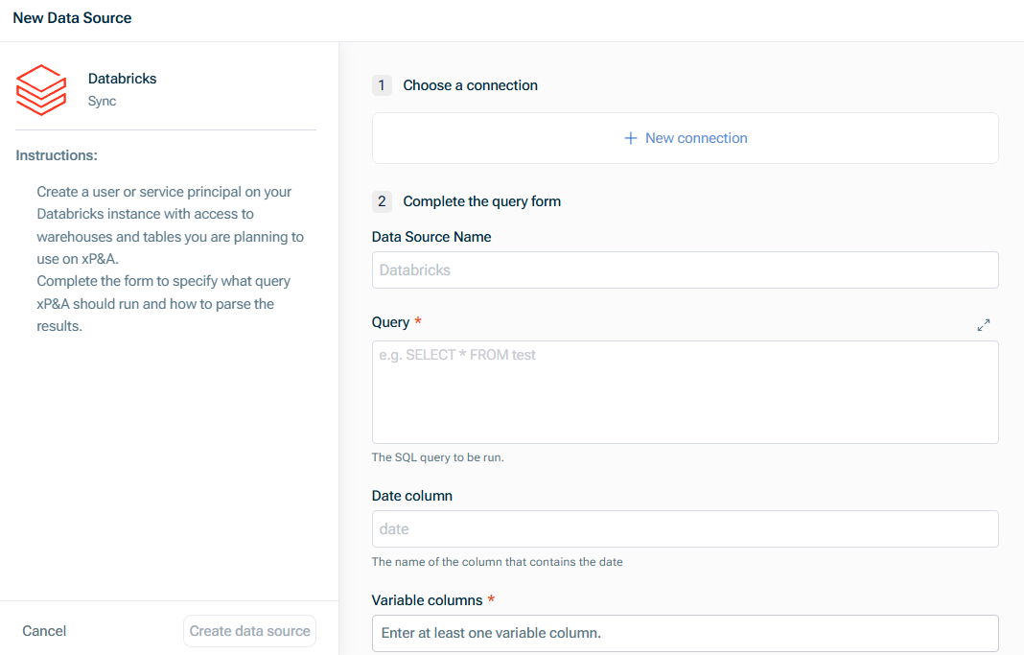Select the Date column input field
This screenshot has width=1024, height=655.
tap(685, 528)
